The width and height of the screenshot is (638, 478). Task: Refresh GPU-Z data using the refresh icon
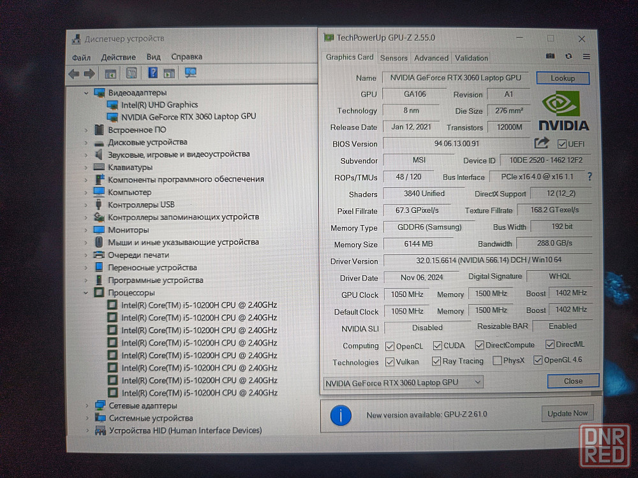(x=568, y=56)
